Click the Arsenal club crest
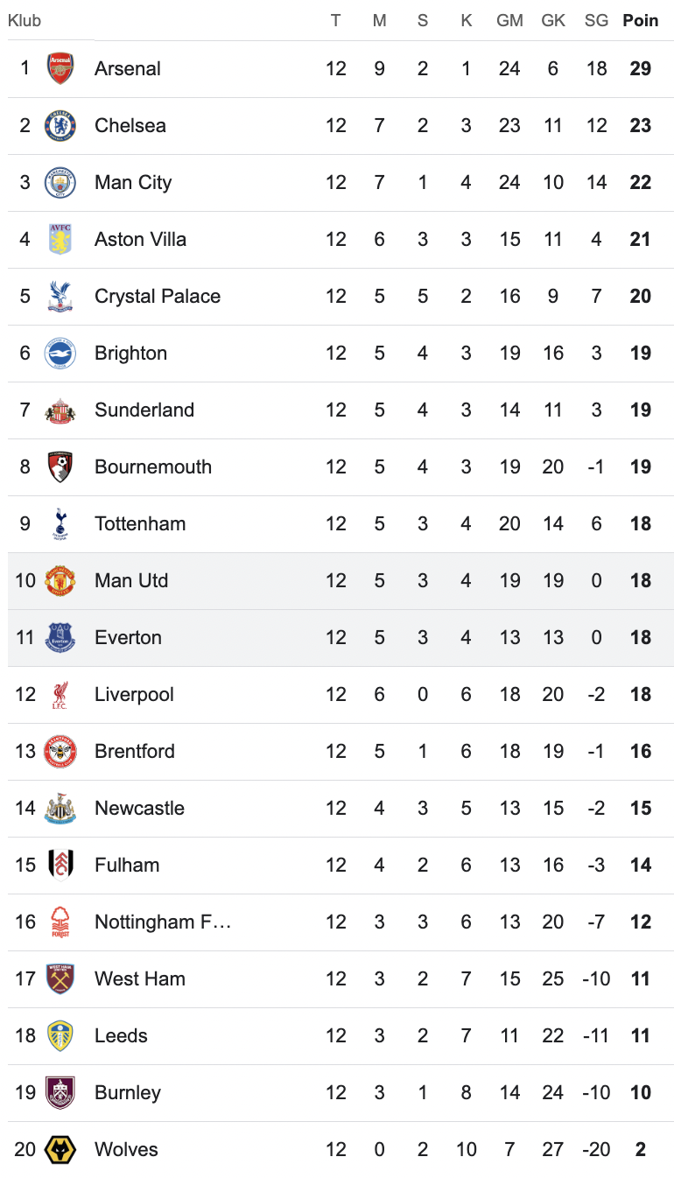 [60, 68]
